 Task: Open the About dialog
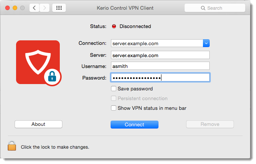click(x=38, y=124)
